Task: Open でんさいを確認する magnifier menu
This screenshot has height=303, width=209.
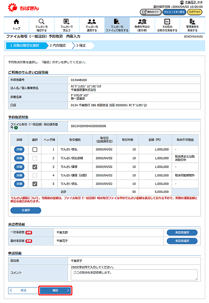Action: (41, 25)
